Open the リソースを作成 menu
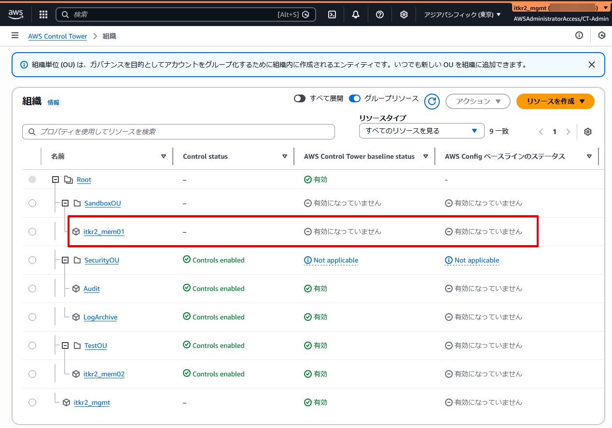Image resolution: width=612 pixels, height=428 pixels. click(x=555, y=101)
